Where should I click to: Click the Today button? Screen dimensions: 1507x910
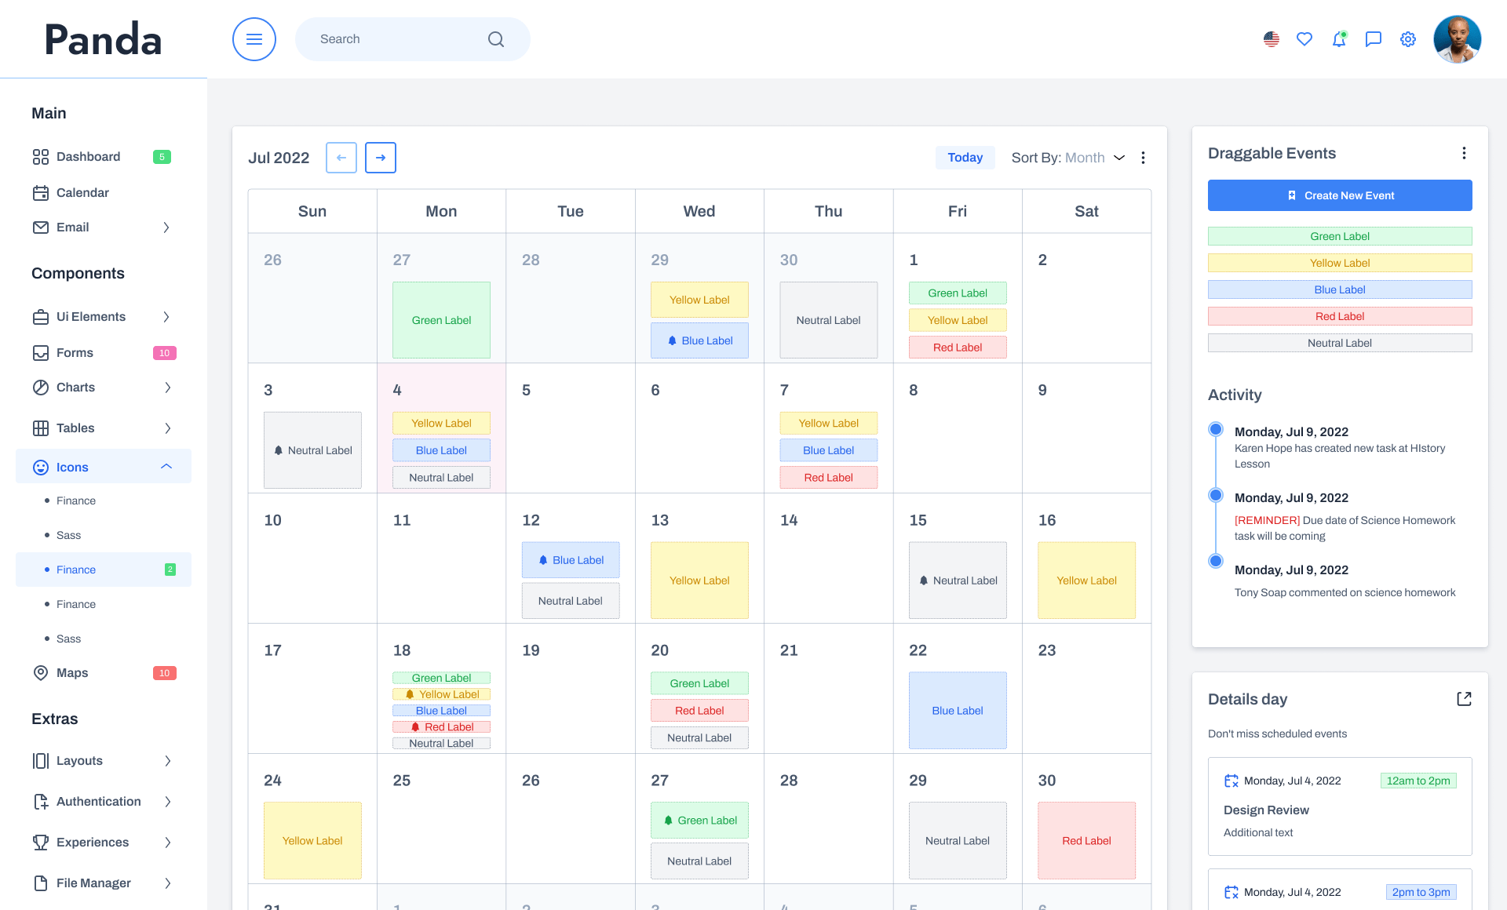965,158
